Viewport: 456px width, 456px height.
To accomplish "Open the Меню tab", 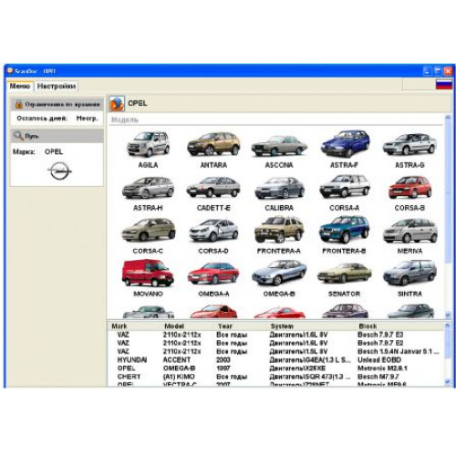I will click(20, 86).
